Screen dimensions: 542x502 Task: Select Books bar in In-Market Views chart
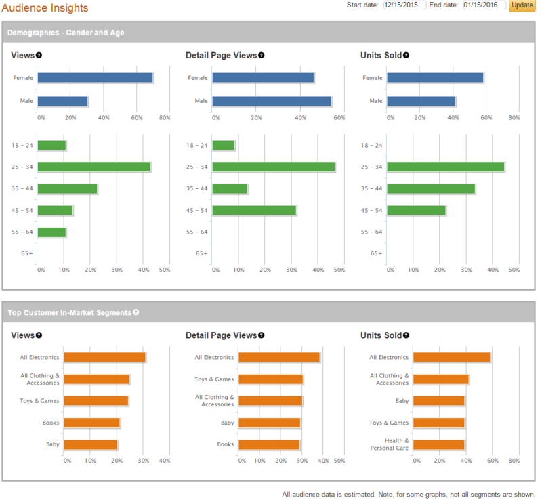pos(91,423)
